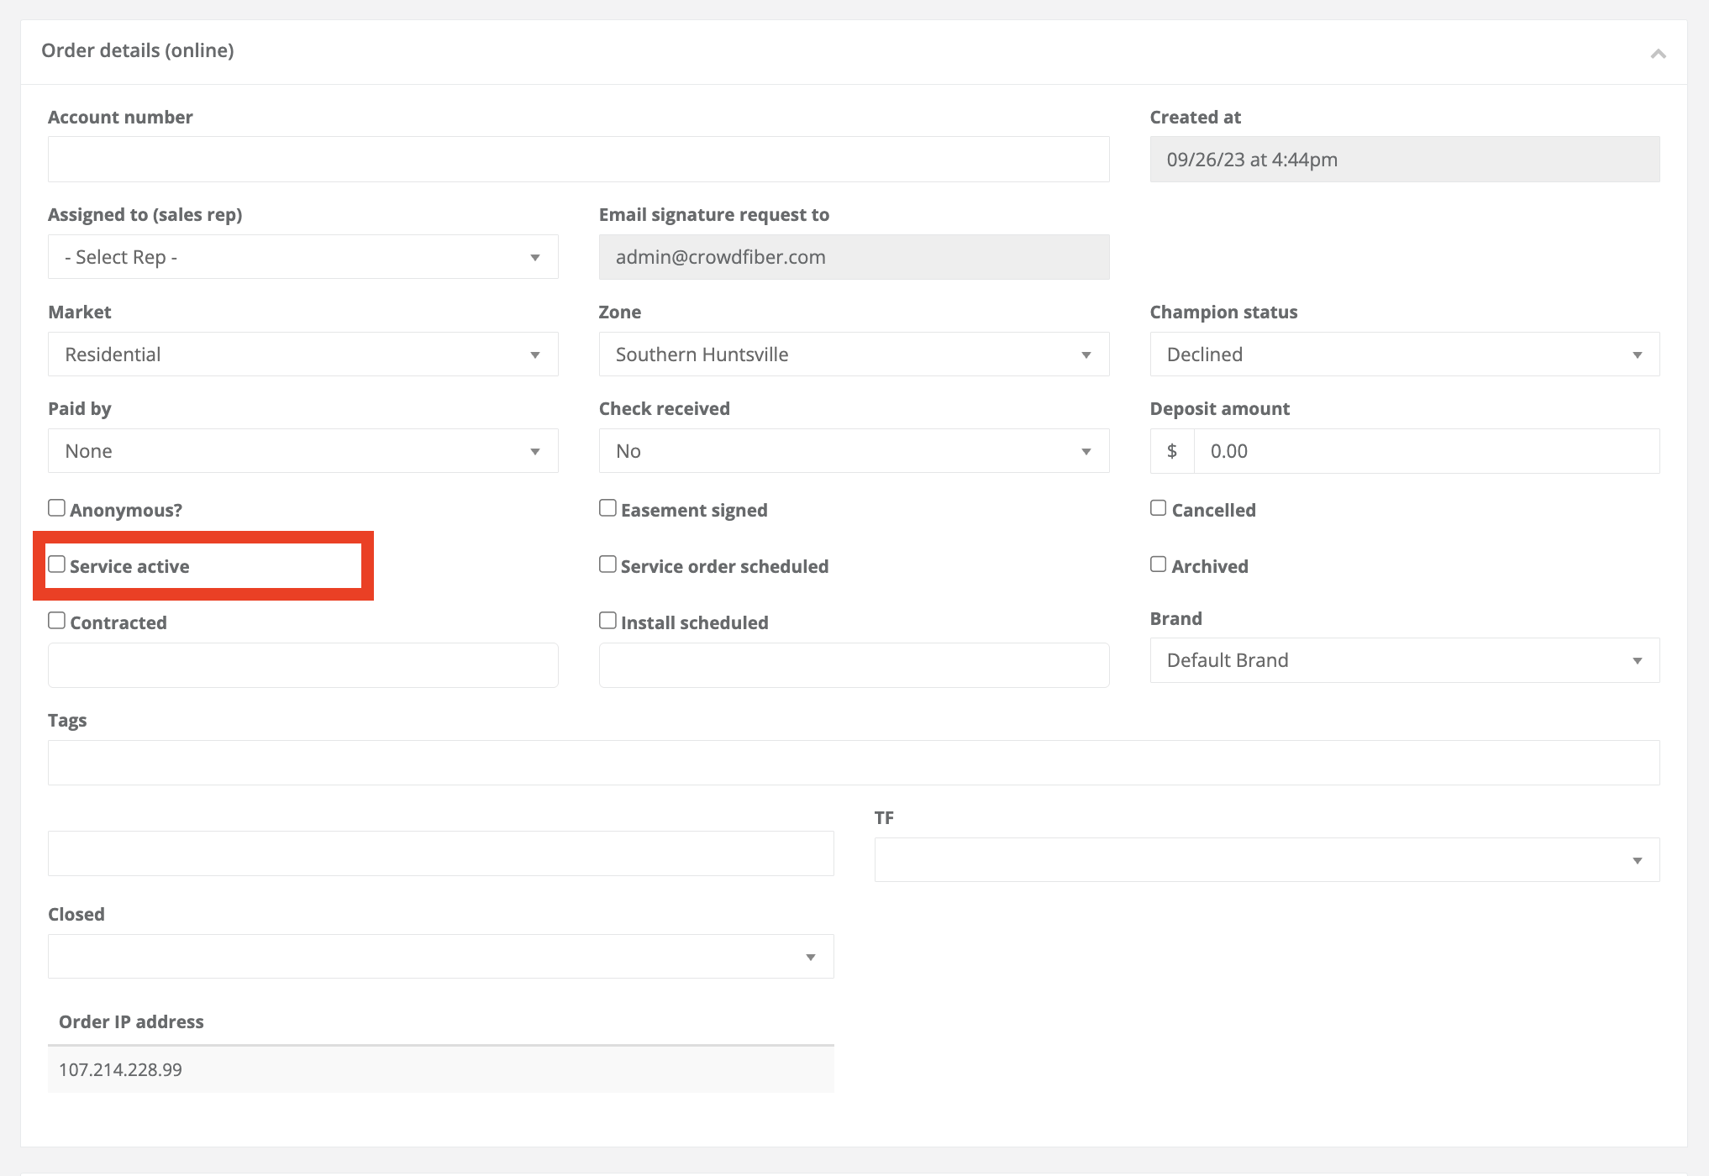Tick the Archived checkbox
The image size is (1709, 1176).
click(1159, 564)
